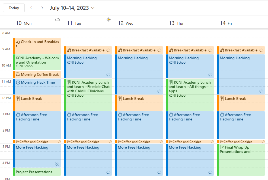Click the notes icon on Final Wrap Up Presentations

(x=222, y=147)
